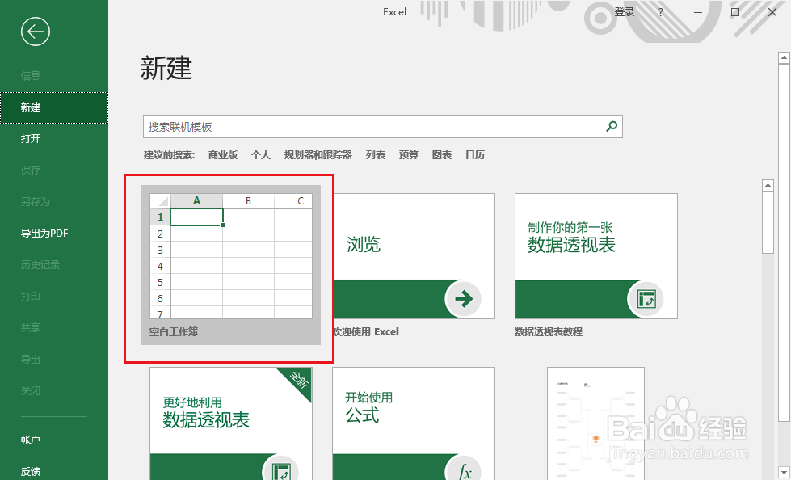The width and height of the screenshot is (791, 480).
Task: Select the 空白工作簿 blank workbook thumbnail
Action: pyautogui.click(x=231, y=265)
